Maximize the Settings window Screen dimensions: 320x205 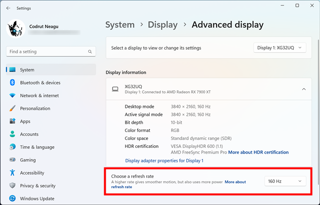[x=297, y=5]
